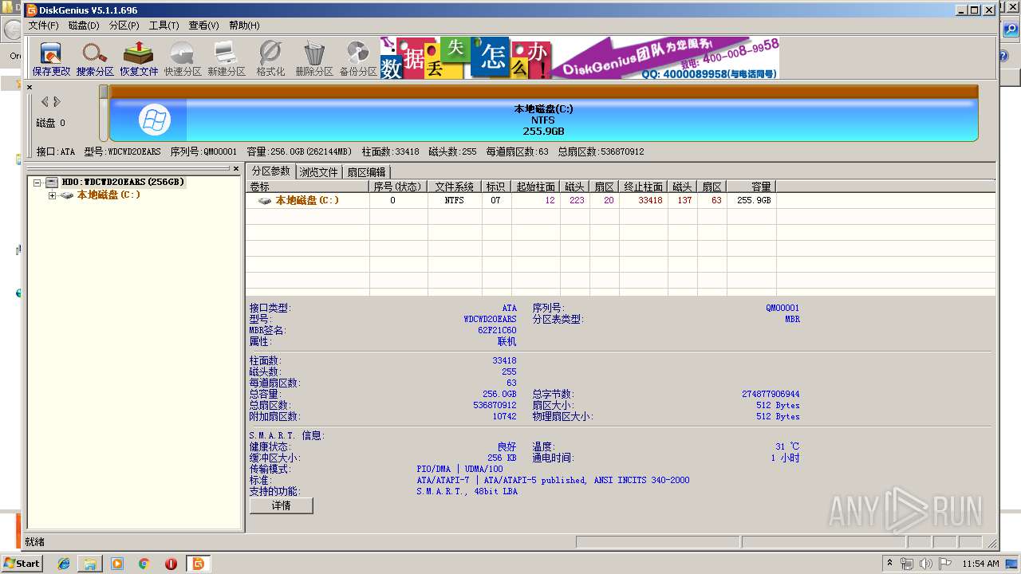The height and width of the screenshot is (574, 1021).
Task: Open Internet Explorer from taskbar
Action: (64, 564)
